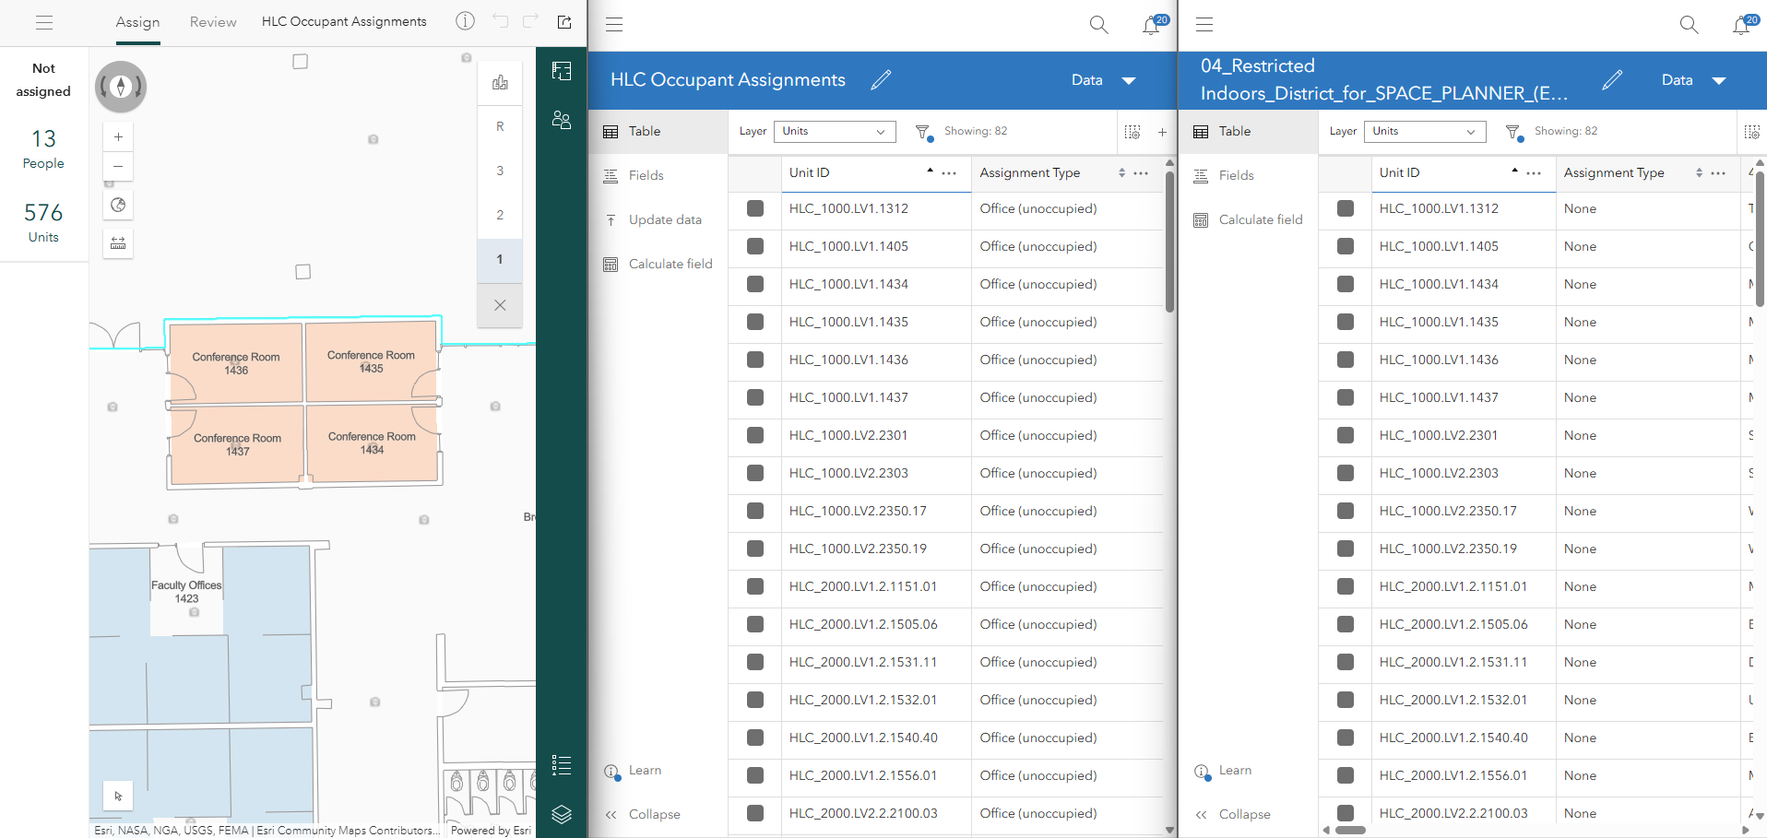Open hamburger menu in 04_Restricted window
This screenshot has width=1767, height=838.
click(1204, 25)
